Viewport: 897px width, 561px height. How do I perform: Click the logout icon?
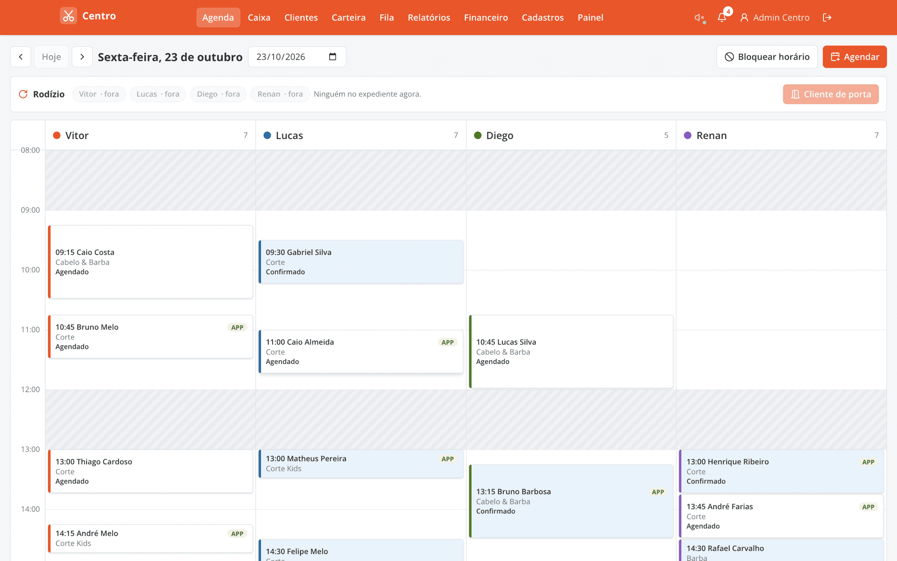coord(827,18)
